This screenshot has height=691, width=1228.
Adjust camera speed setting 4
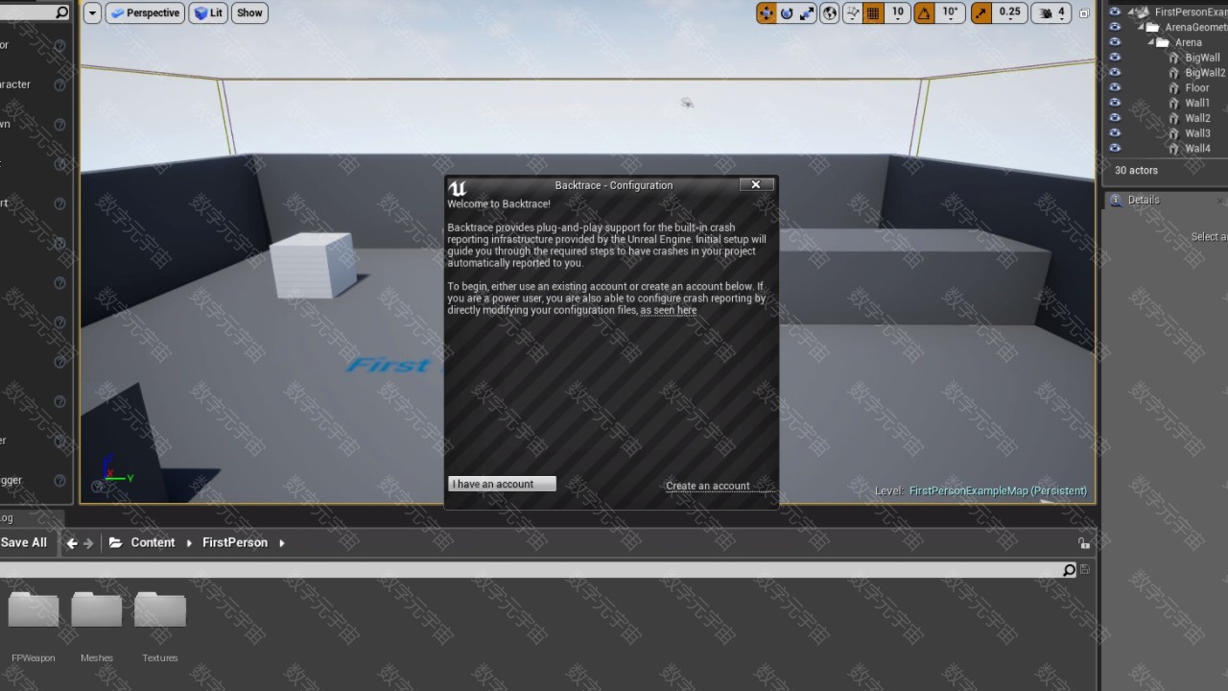[1052, 12]
